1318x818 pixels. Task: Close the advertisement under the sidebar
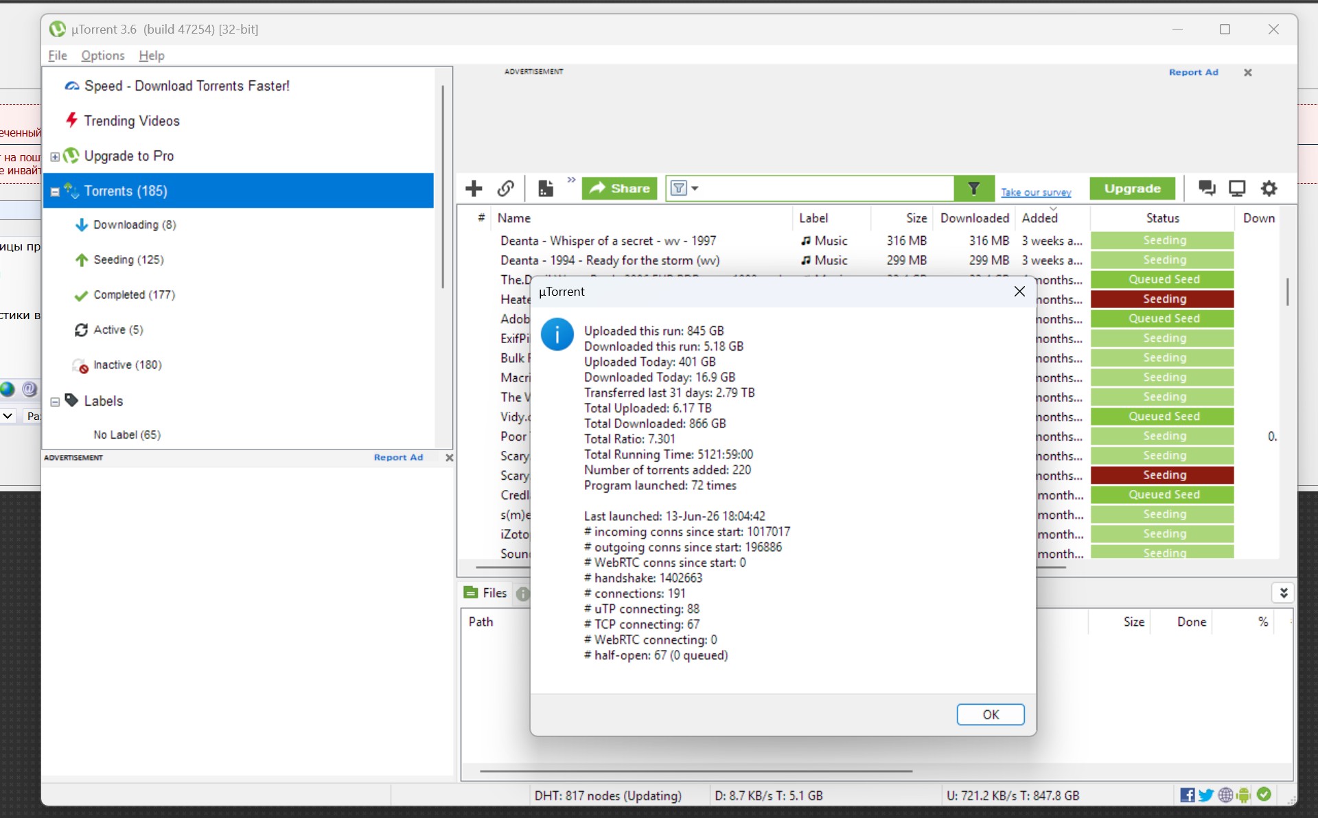click(449, 457)
